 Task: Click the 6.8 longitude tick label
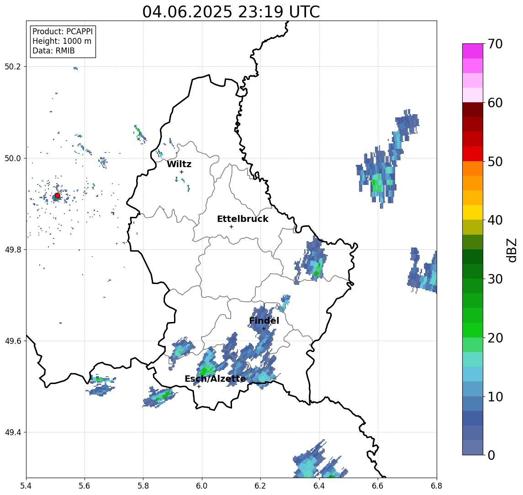[436, 486]
